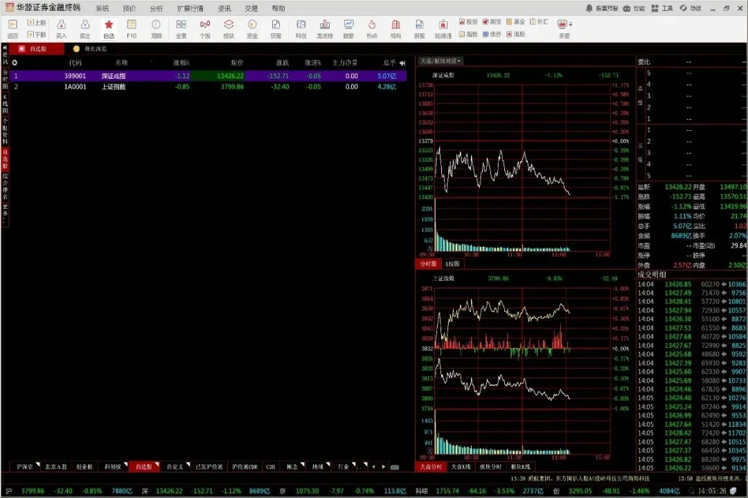Image resolution: width=748 pixels, height=498 pixels.
Task: Click the 指数 index toolbar shortcut
Action: [468, 35]
